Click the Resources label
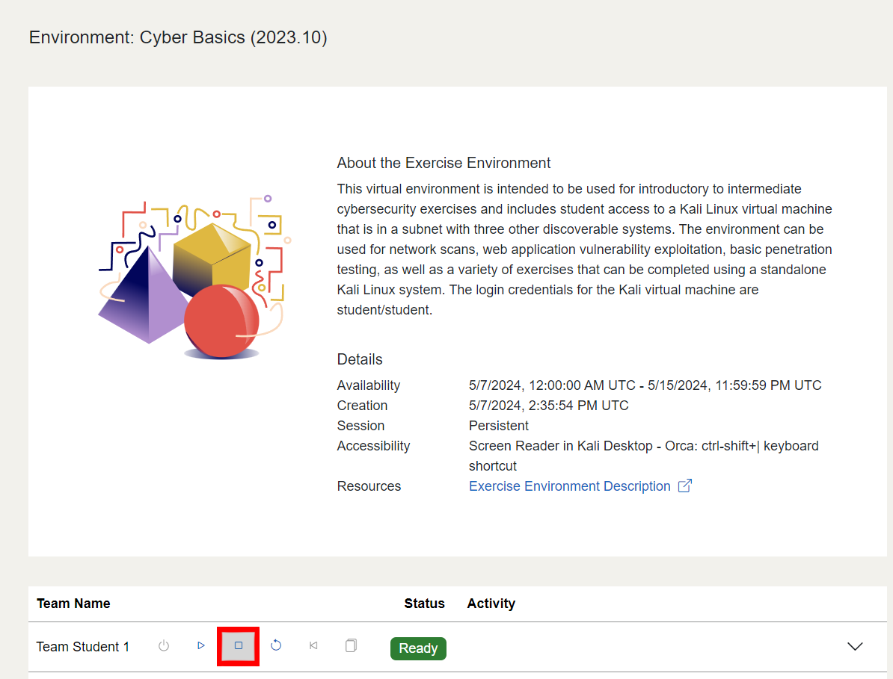Viewport: 893px width, 679px height. [369, 486]
